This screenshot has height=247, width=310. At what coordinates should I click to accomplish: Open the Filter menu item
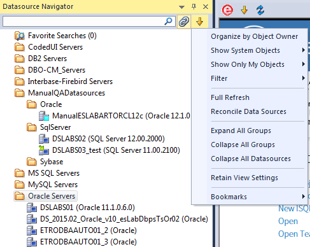click(219, 78)
